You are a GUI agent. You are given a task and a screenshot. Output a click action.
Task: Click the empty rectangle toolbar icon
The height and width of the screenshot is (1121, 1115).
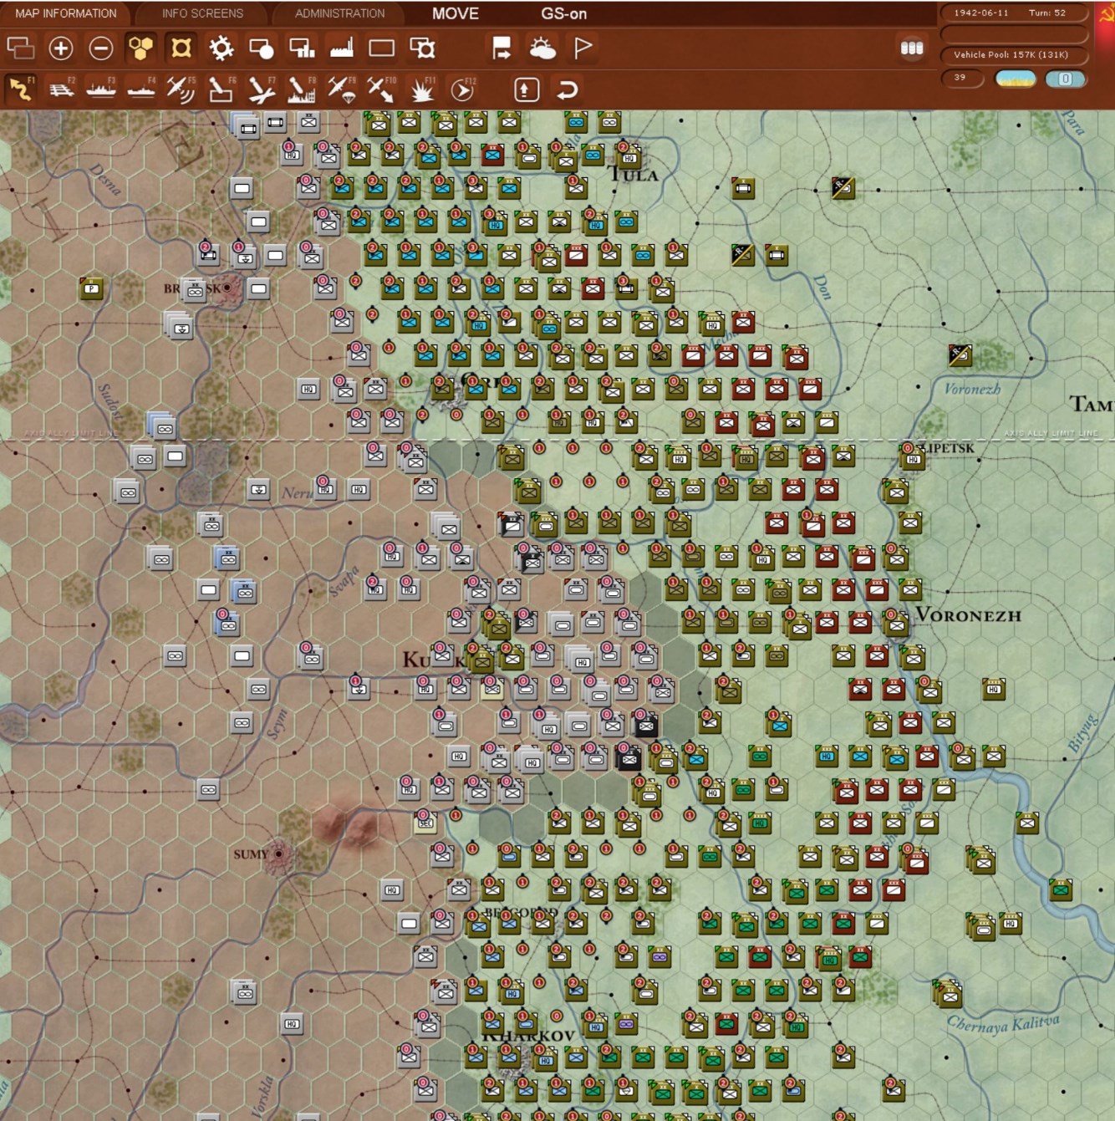point(382,48)
